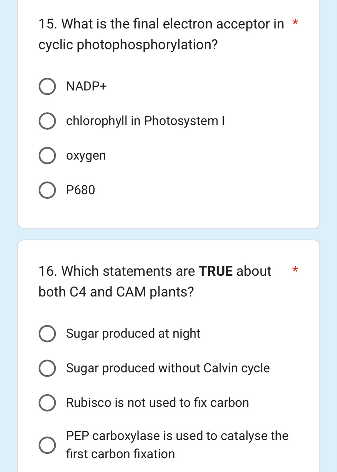The width and height of the screenshot is (337, 472).
Task: Click question 16 title text
Action: click(155, 281)
